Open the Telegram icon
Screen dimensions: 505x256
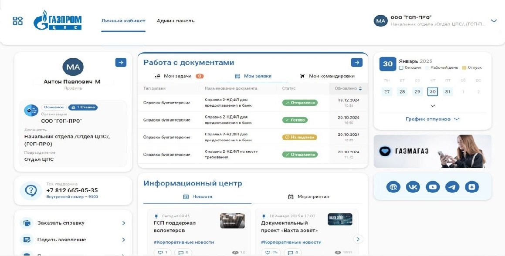[x=452, y=186]
